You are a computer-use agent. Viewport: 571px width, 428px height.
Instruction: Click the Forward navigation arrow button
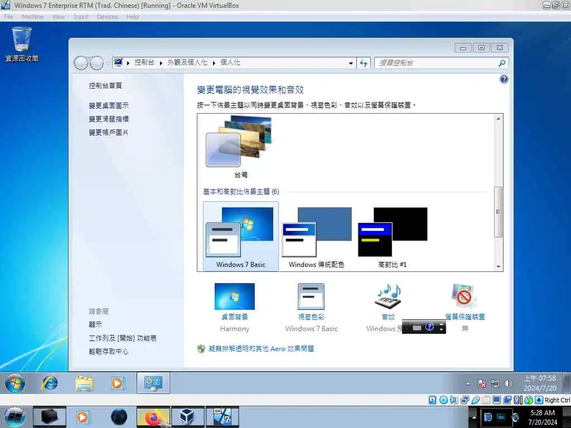click(x=96, y=63)
